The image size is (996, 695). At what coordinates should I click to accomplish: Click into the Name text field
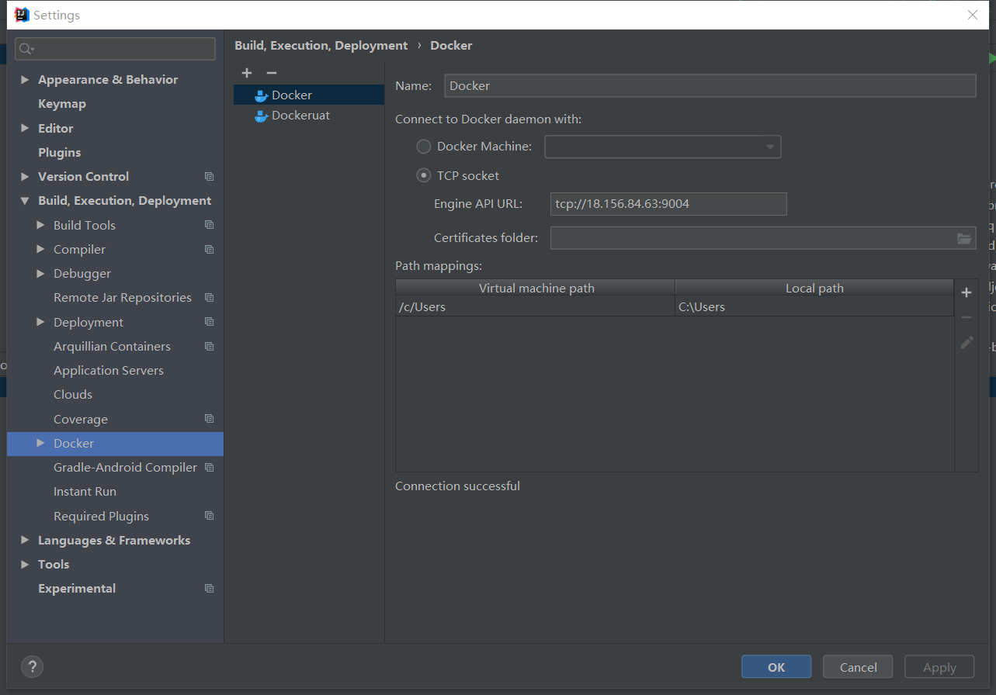710,86
